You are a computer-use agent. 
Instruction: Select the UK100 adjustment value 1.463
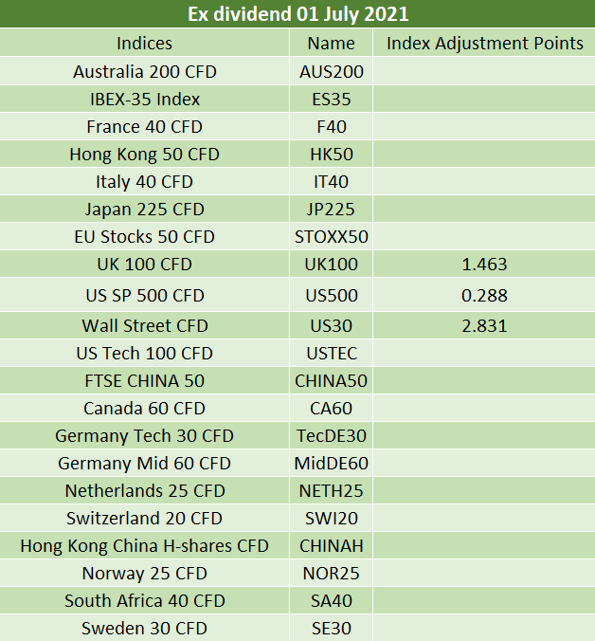(484, 264)
